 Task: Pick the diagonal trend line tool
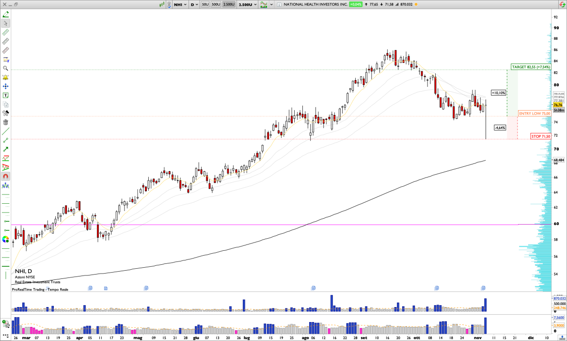[x=6, y=131]
